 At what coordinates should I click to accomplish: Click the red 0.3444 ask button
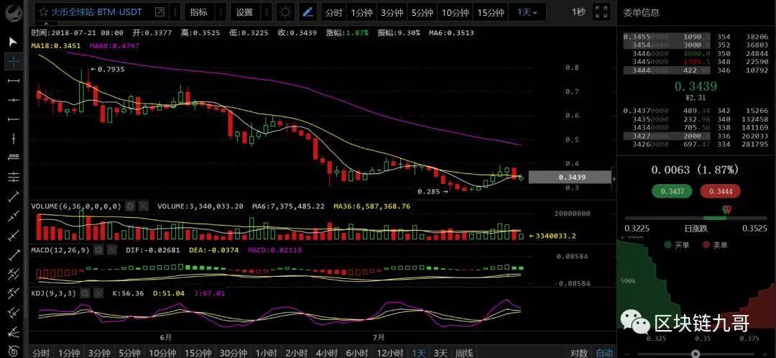pos(720,191)
